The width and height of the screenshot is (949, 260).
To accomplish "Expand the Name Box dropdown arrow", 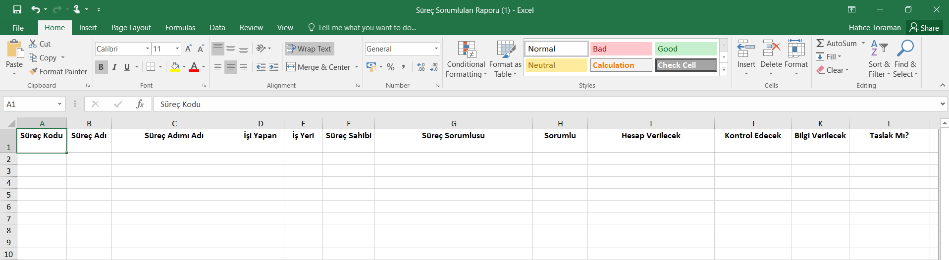I will pyautogui.click(x=59, y=104).
